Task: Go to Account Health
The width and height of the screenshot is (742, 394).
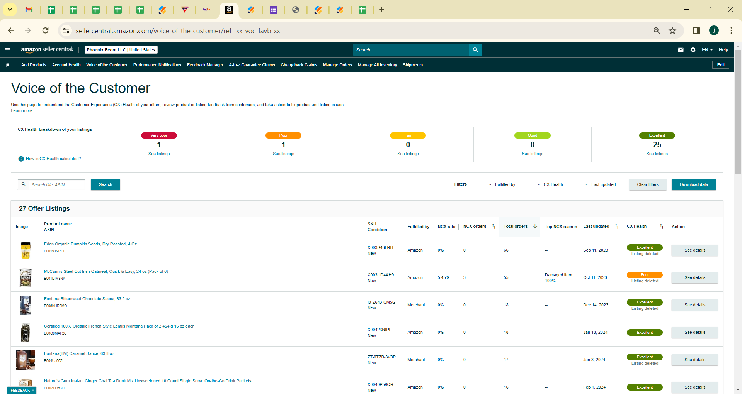Action: pyautogui.click(x=66, y=65)
